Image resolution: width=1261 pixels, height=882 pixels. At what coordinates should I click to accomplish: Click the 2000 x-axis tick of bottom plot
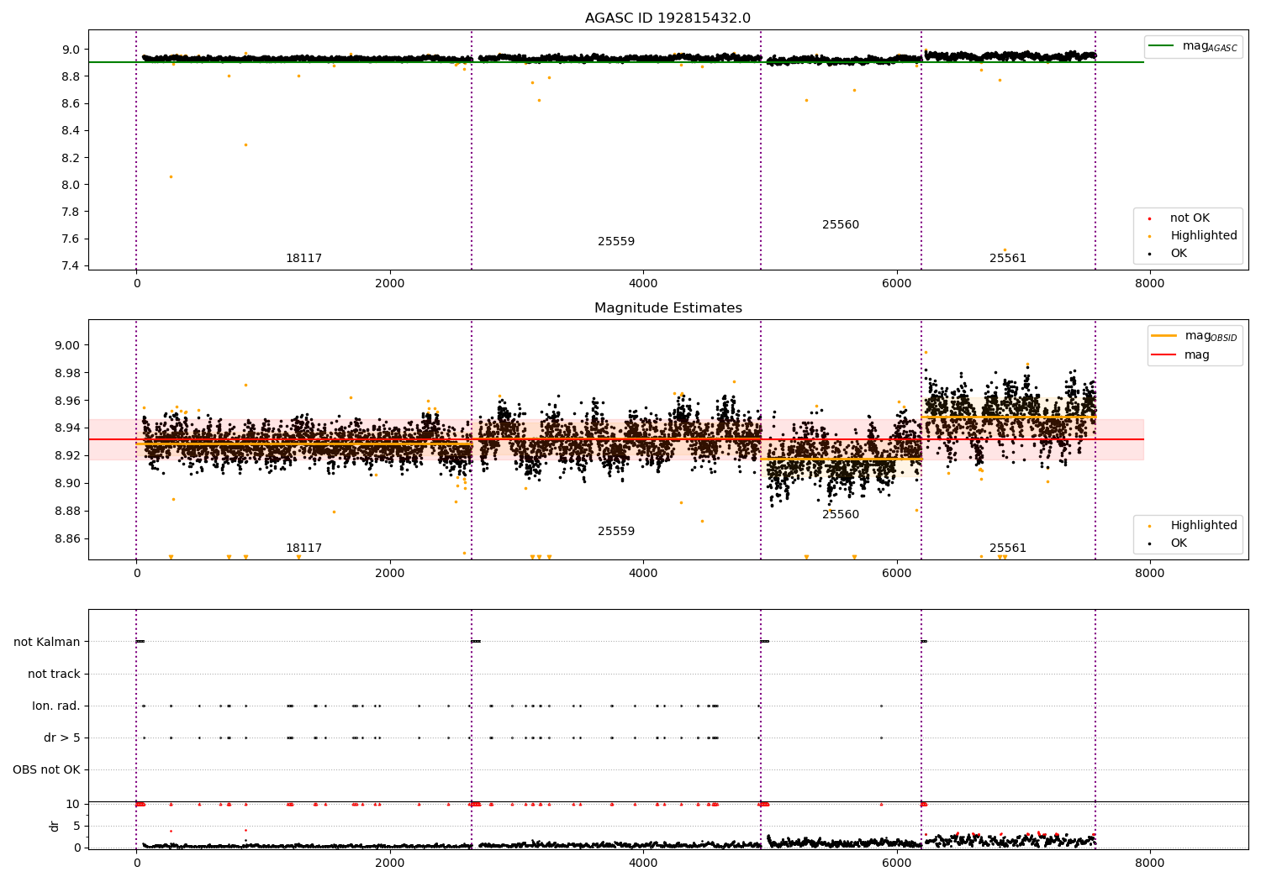coord(390,864)
